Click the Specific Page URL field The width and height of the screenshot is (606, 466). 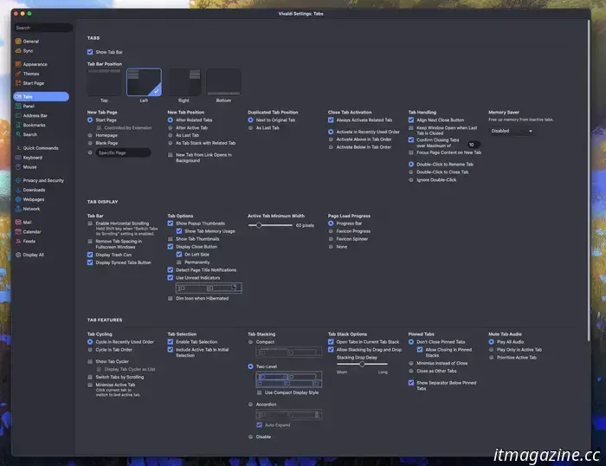coord(123,152)
